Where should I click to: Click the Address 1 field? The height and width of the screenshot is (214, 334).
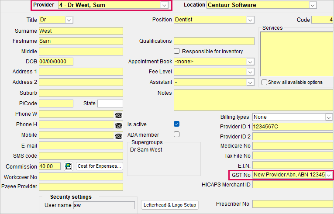click(81, 72)
